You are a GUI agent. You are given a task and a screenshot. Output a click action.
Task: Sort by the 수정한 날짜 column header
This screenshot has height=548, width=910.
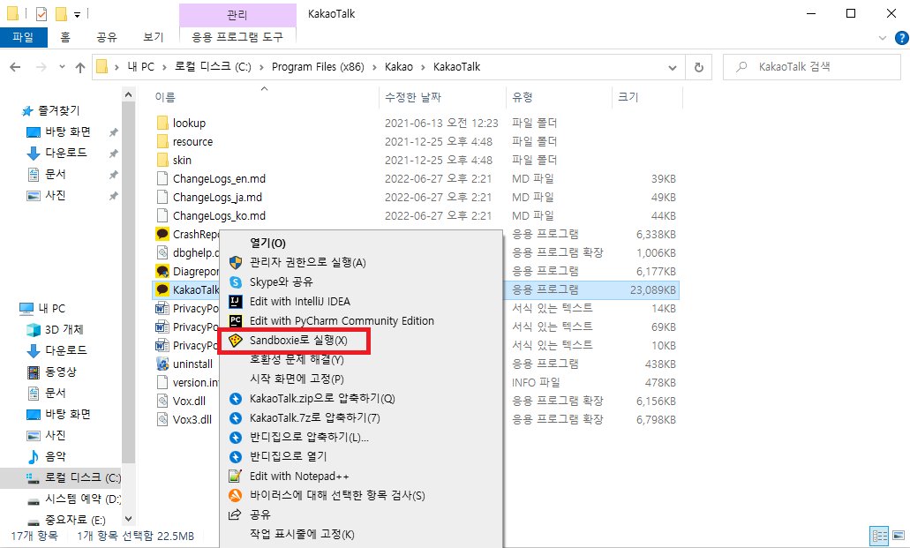[x=413, y=97]
